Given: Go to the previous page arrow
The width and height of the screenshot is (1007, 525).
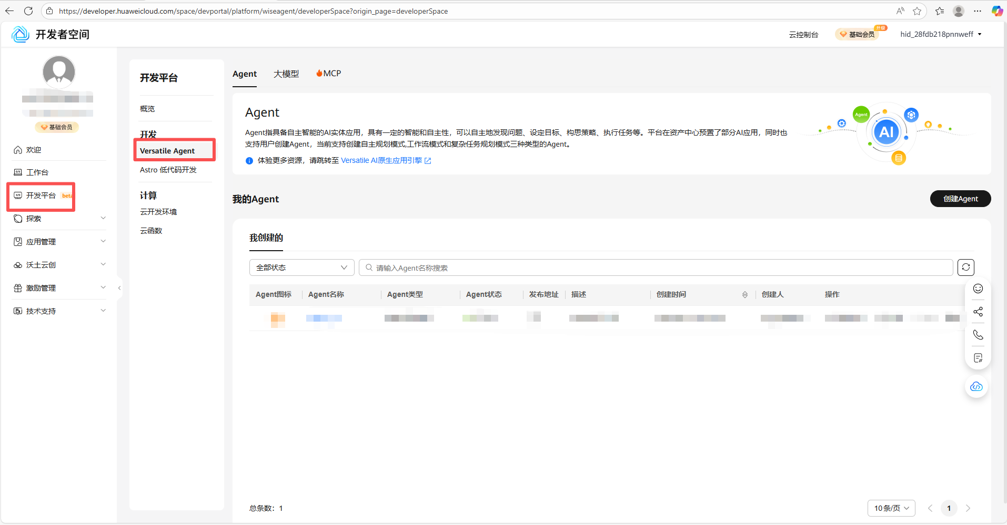Looking at the screenshot, I should 930,508.
